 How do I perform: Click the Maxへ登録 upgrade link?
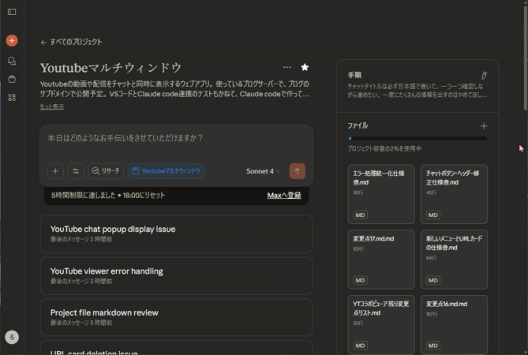(x=284, y=196)
